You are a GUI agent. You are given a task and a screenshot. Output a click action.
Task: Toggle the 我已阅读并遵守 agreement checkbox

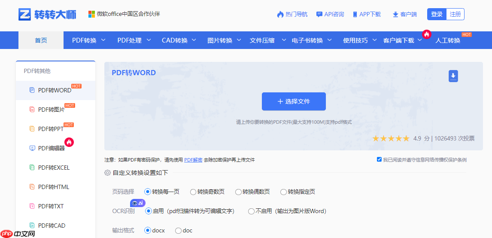click(379, 159)
